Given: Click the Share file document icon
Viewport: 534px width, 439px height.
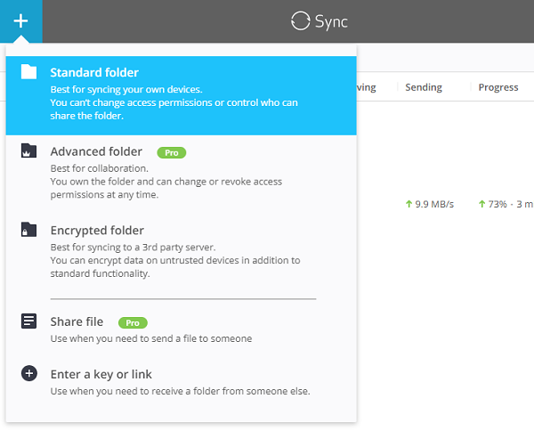Looking at the screenshot, I should click(29, 322).
